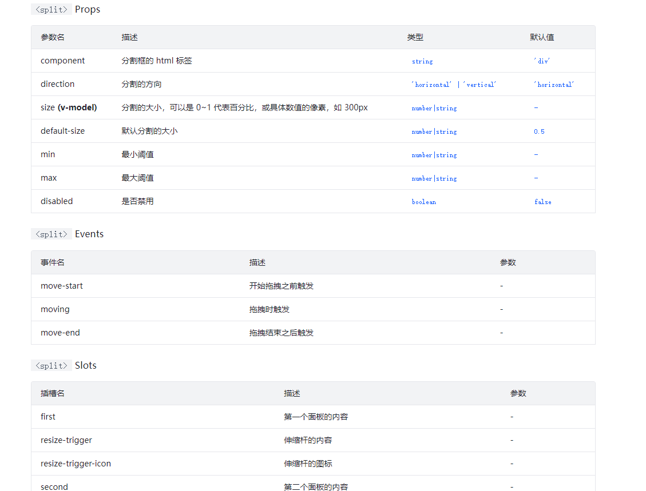Select the moving event row
The width and height of the screenshot is (646, 491).
click(313, 309)
